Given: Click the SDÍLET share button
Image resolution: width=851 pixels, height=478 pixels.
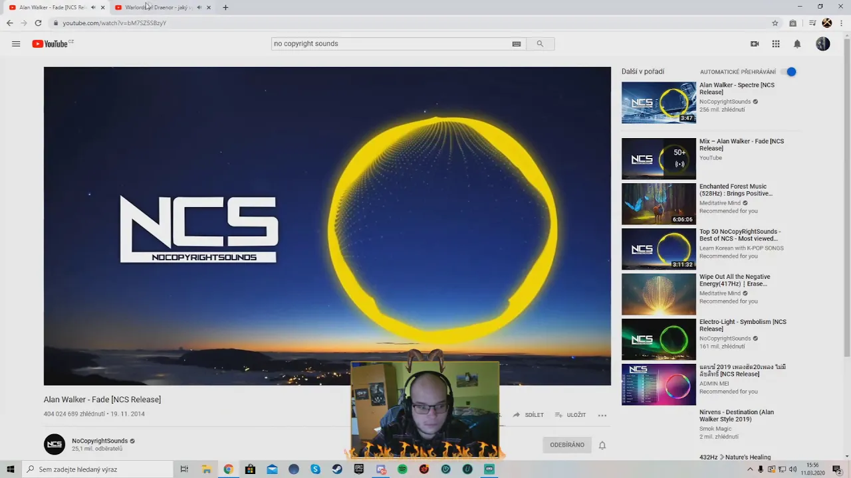Looking at the screenshot, I should tap(529, 415).
